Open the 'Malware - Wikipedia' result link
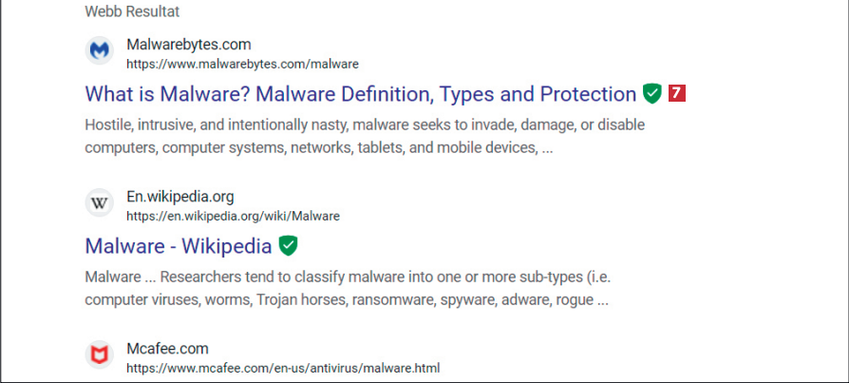Screen dimensions: 849x383 [x=179, y=246]
